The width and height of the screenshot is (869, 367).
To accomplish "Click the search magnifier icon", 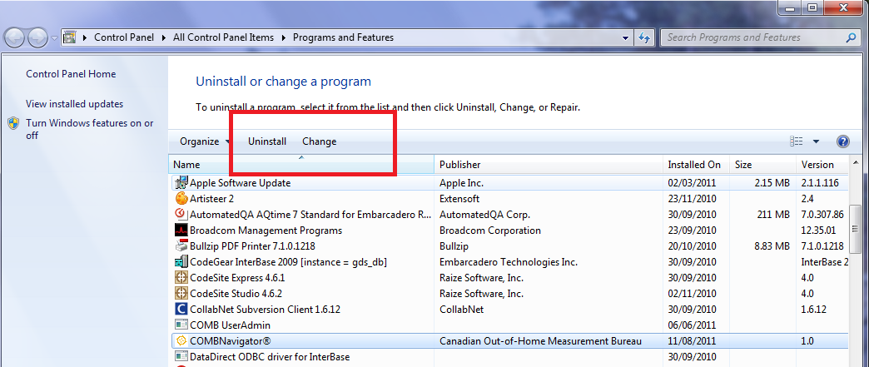I will tap(852, 37).
